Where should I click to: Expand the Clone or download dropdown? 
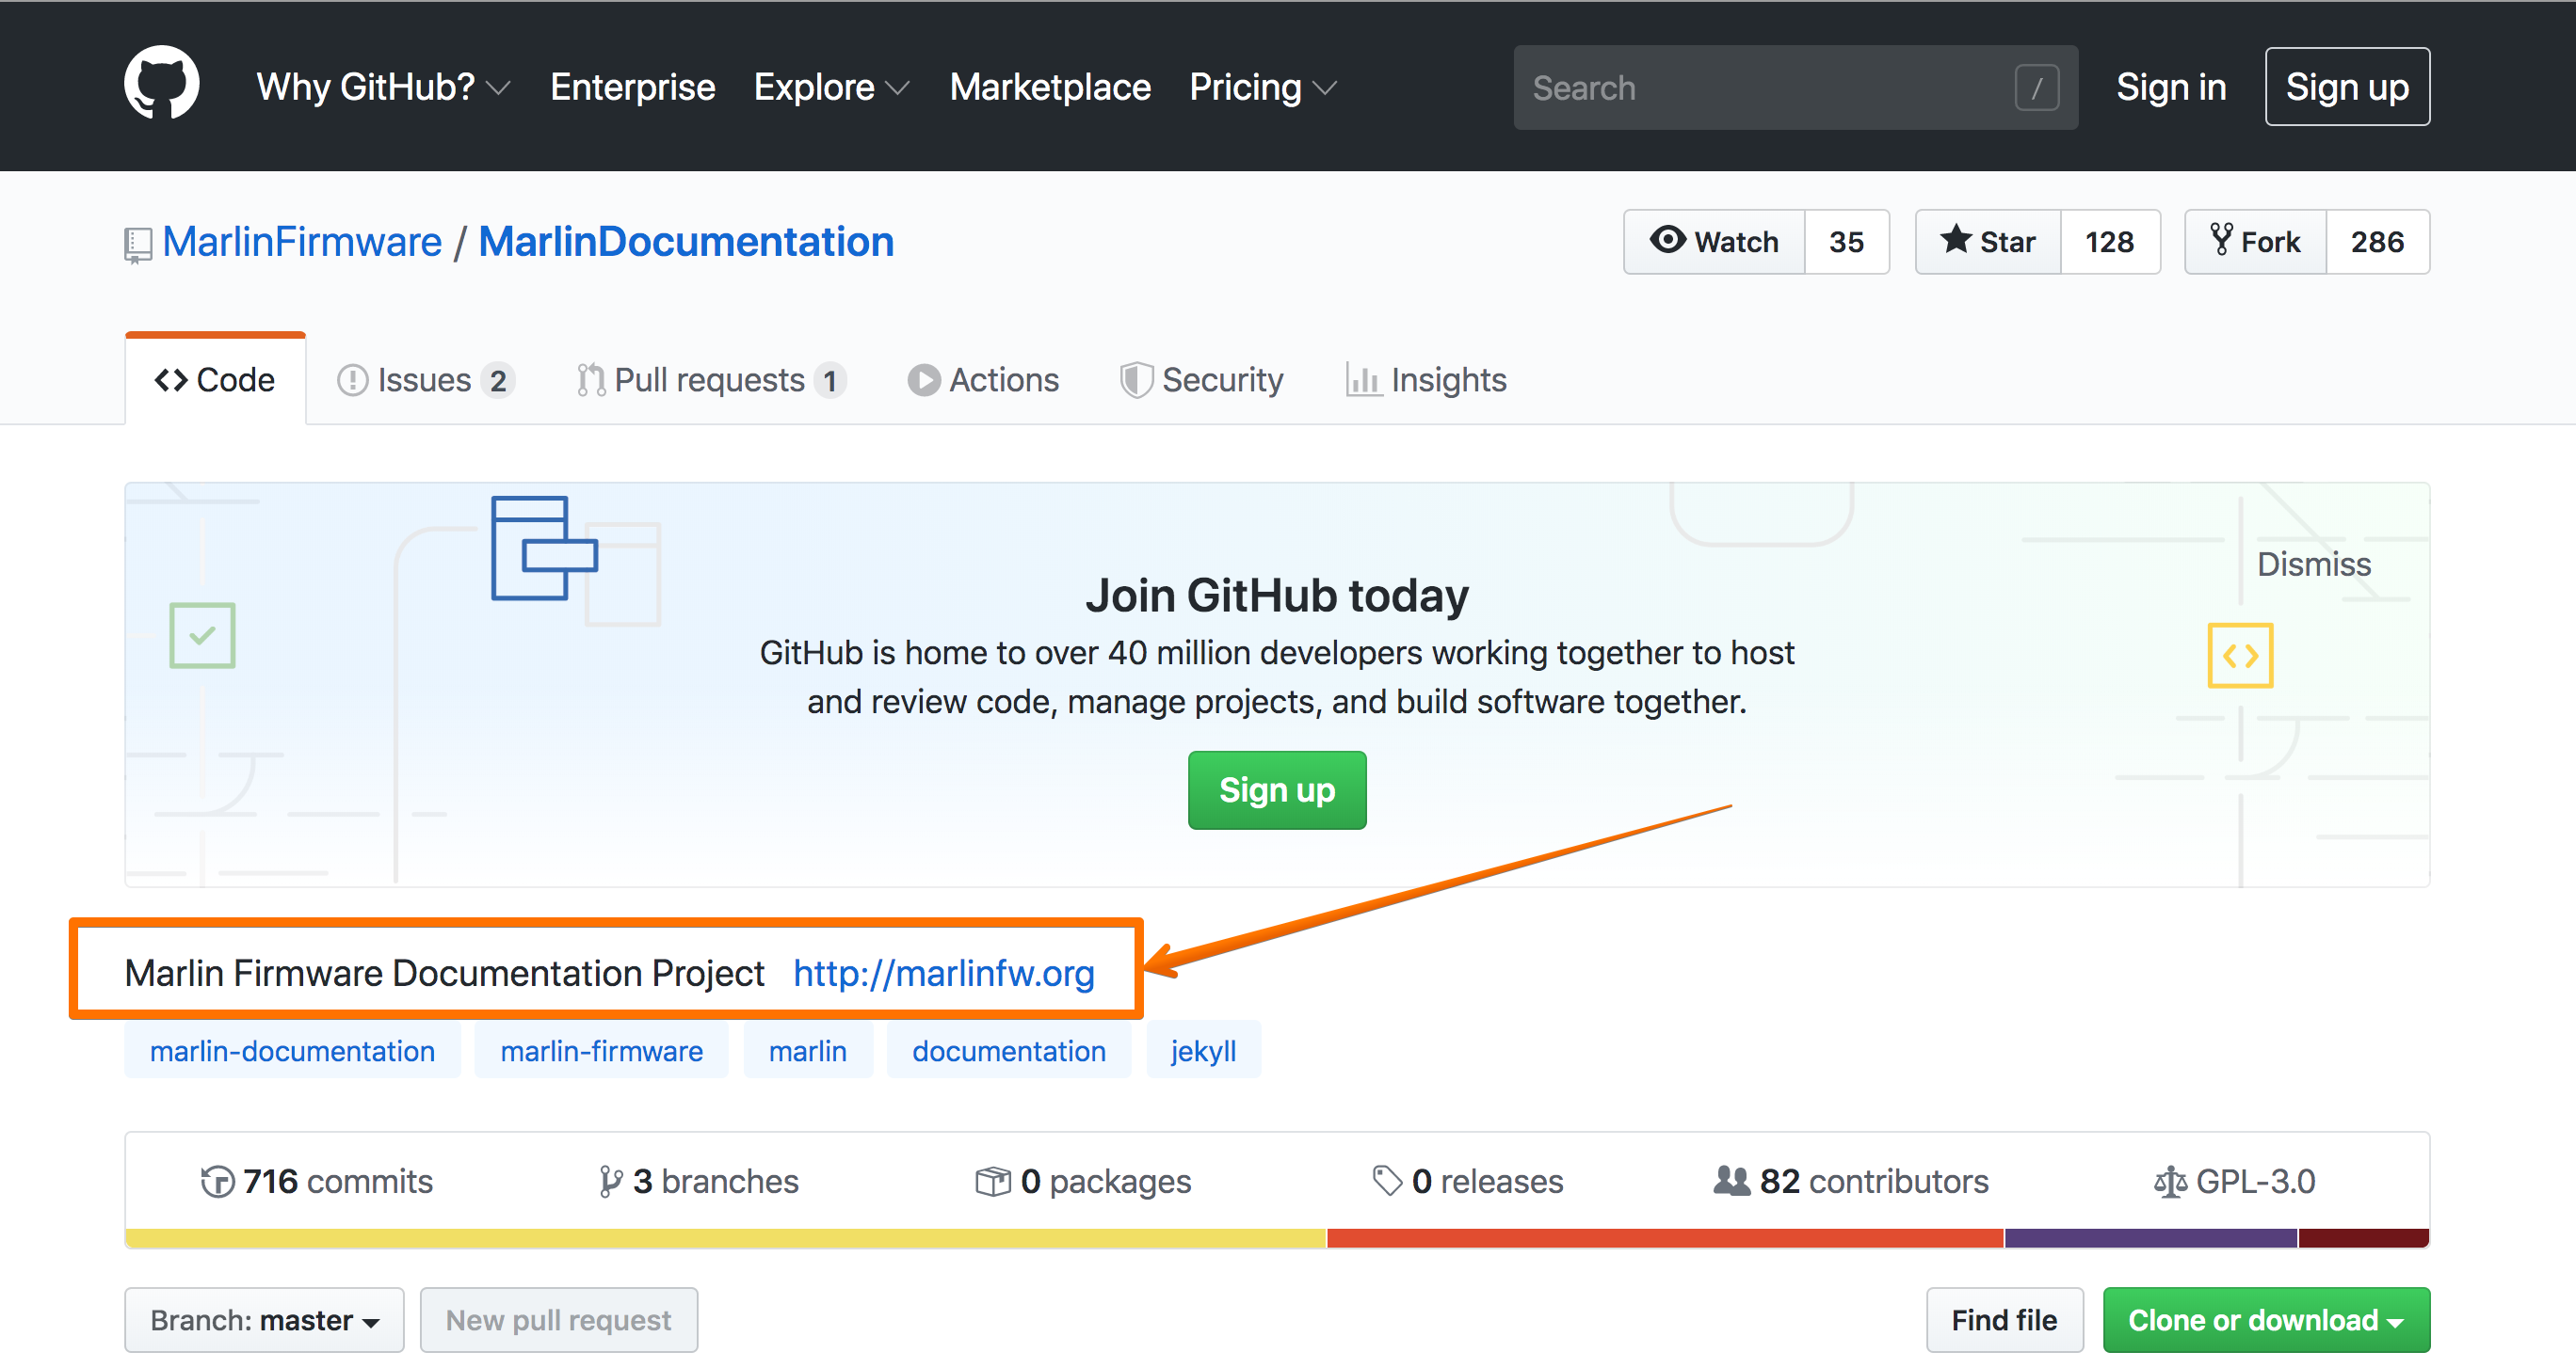(x=2265, y=1320)
